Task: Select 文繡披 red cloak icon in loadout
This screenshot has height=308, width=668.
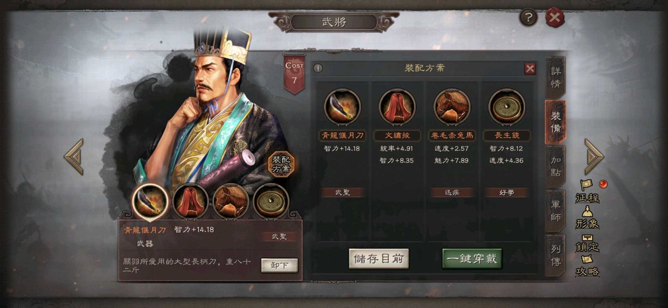Action: [397, 107]
